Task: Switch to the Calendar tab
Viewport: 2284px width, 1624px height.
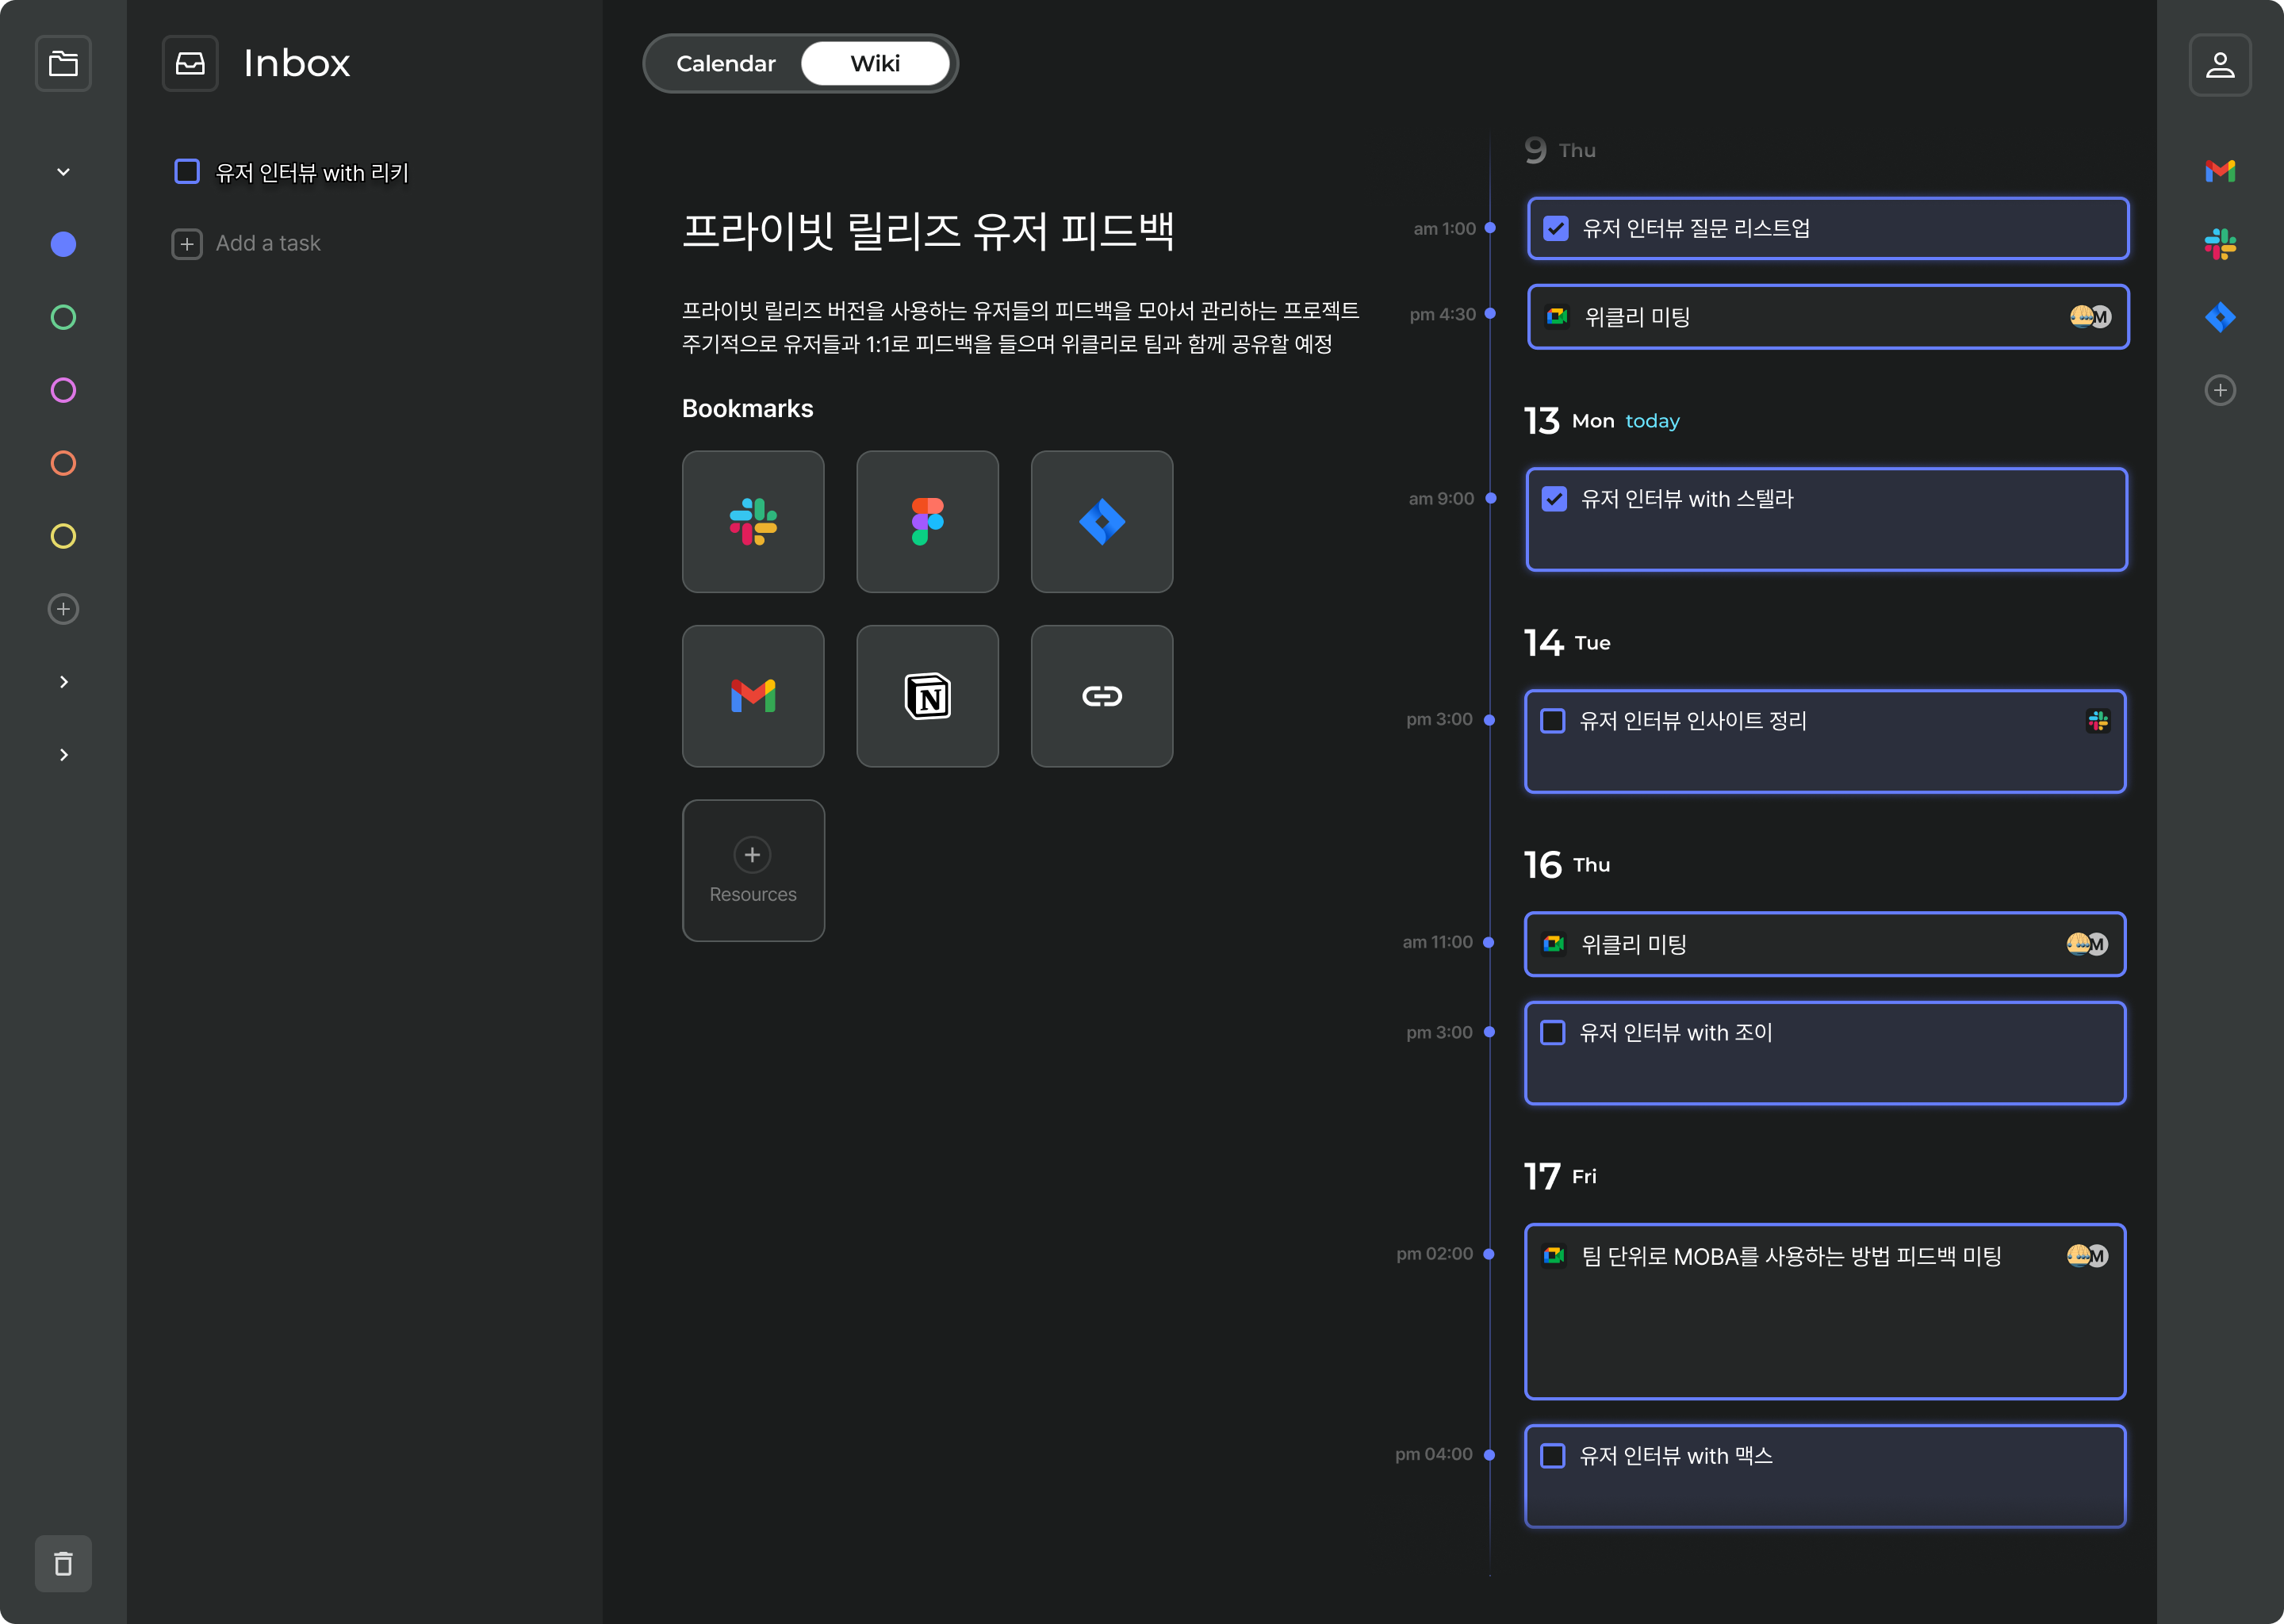Action: click(726, 63)
